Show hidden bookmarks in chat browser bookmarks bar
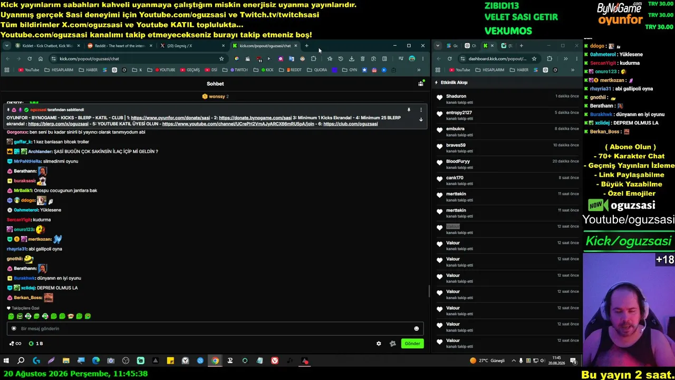 [419, 70]
